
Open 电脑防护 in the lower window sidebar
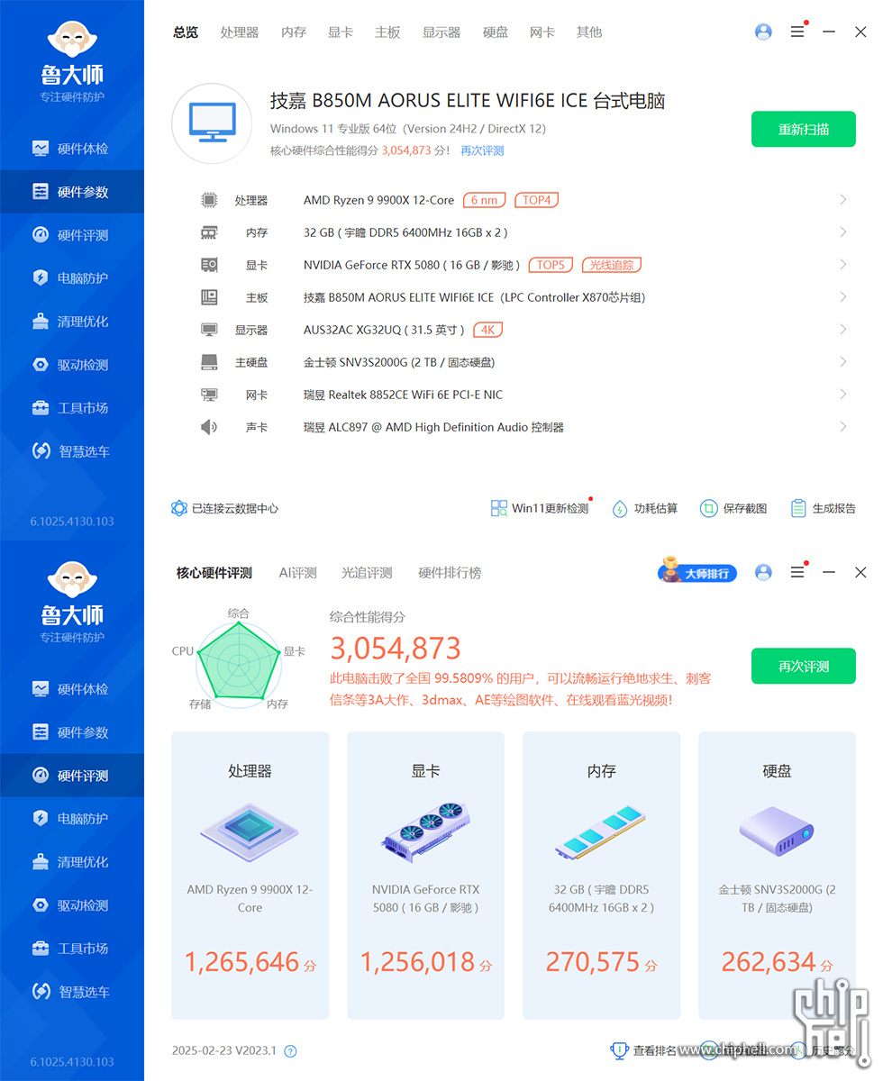(72, 819)
